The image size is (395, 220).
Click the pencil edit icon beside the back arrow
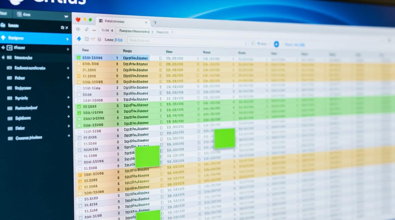pos(87,29)
